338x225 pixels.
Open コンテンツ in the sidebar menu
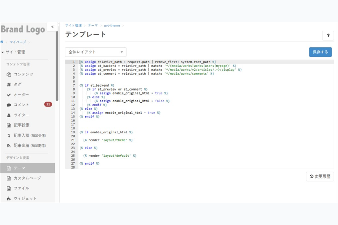(27, 74)
